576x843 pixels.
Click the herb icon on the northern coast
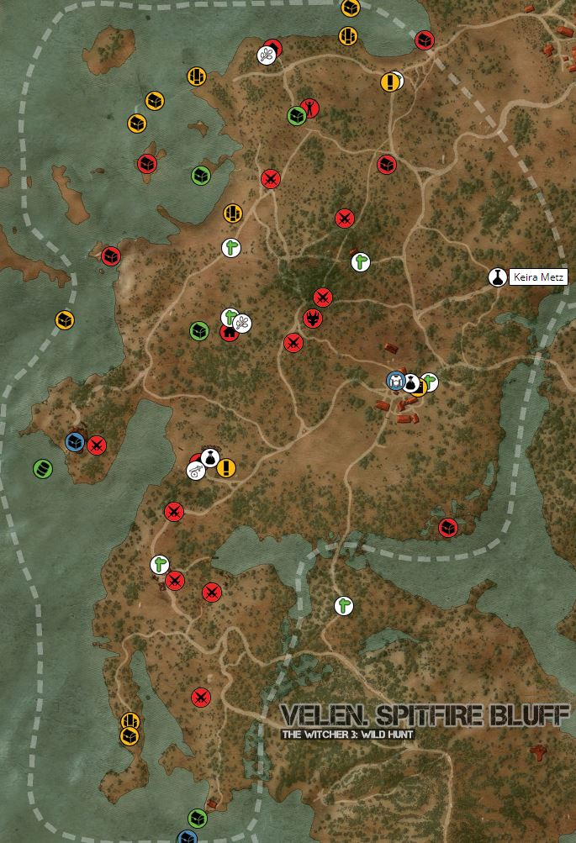pyautogui.click(x=267, y=55)
